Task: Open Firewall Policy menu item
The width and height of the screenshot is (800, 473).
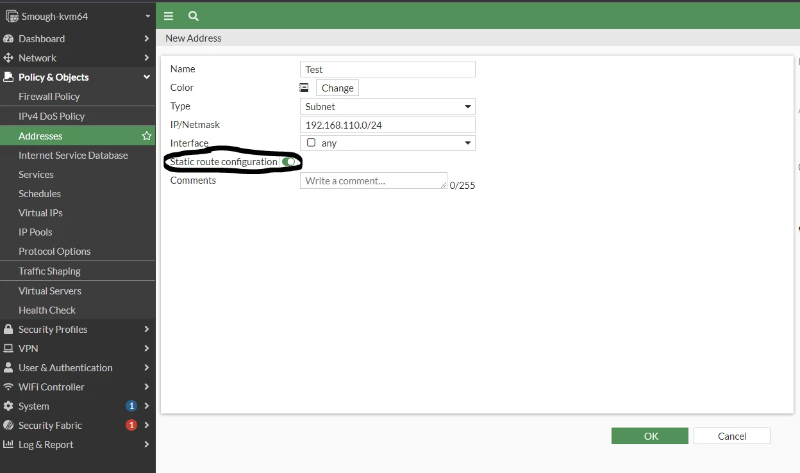Action: pos(78,96)
